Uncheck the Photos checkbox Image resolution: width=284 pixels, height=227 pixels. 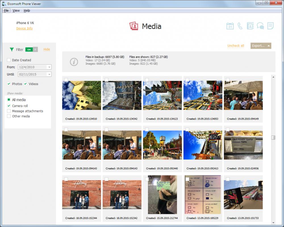pos(9,84)
